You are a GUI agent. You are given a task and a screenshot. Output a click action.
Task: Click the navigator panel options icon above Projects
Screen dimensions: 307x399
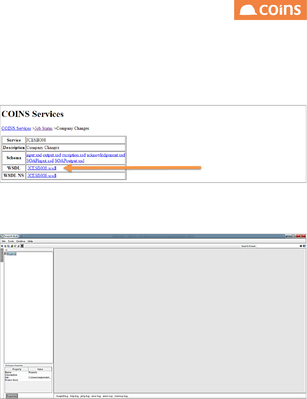7,250
